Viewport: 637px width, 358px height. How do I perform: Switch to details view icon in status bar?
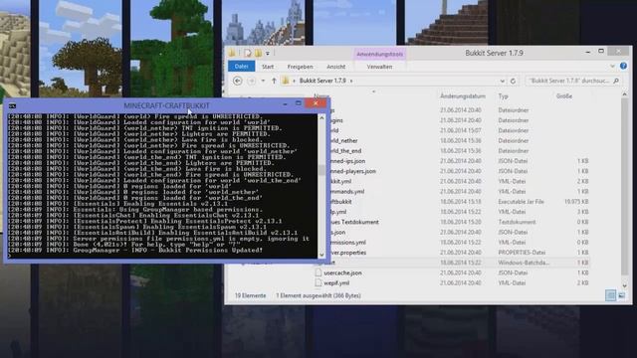click(x=610, y=295)
